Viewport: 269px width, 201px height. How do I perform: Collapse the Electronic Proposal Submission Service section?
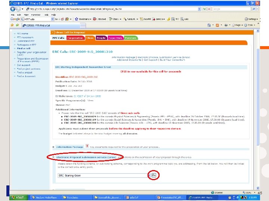coord(53,157)
